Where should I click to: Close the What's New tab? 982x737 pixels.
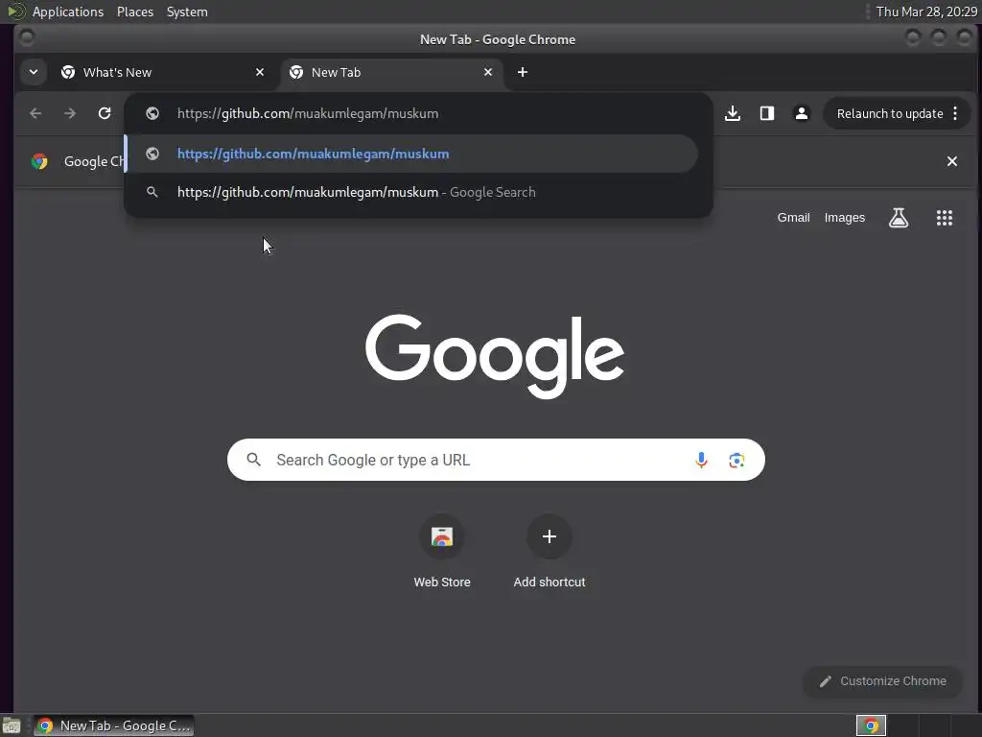pyautogui.click(x=260, y=72)
